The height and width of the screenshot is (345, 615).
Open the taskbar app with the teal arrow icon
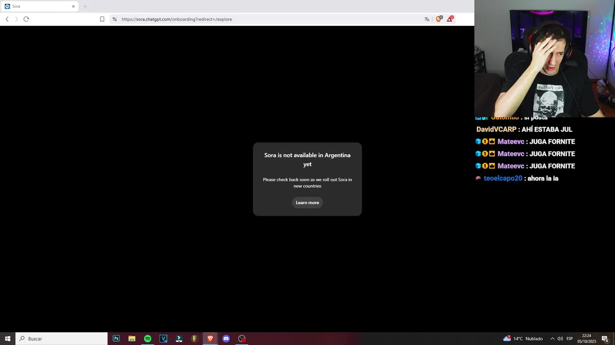179,339
